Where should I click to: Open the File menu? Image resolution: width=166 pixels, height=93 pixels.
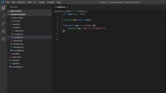8,2
